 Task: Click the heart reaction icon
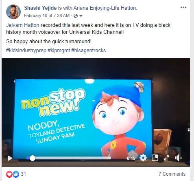[9, 174]
